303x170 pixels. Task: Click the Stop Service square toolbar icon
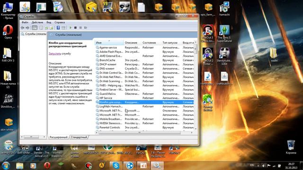coord(76,28)
